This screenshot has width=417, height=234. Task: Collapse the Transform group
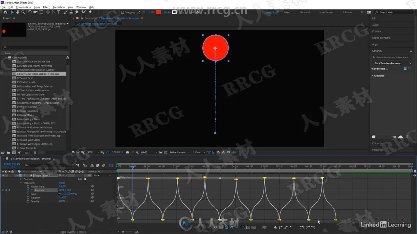point(21,183)
